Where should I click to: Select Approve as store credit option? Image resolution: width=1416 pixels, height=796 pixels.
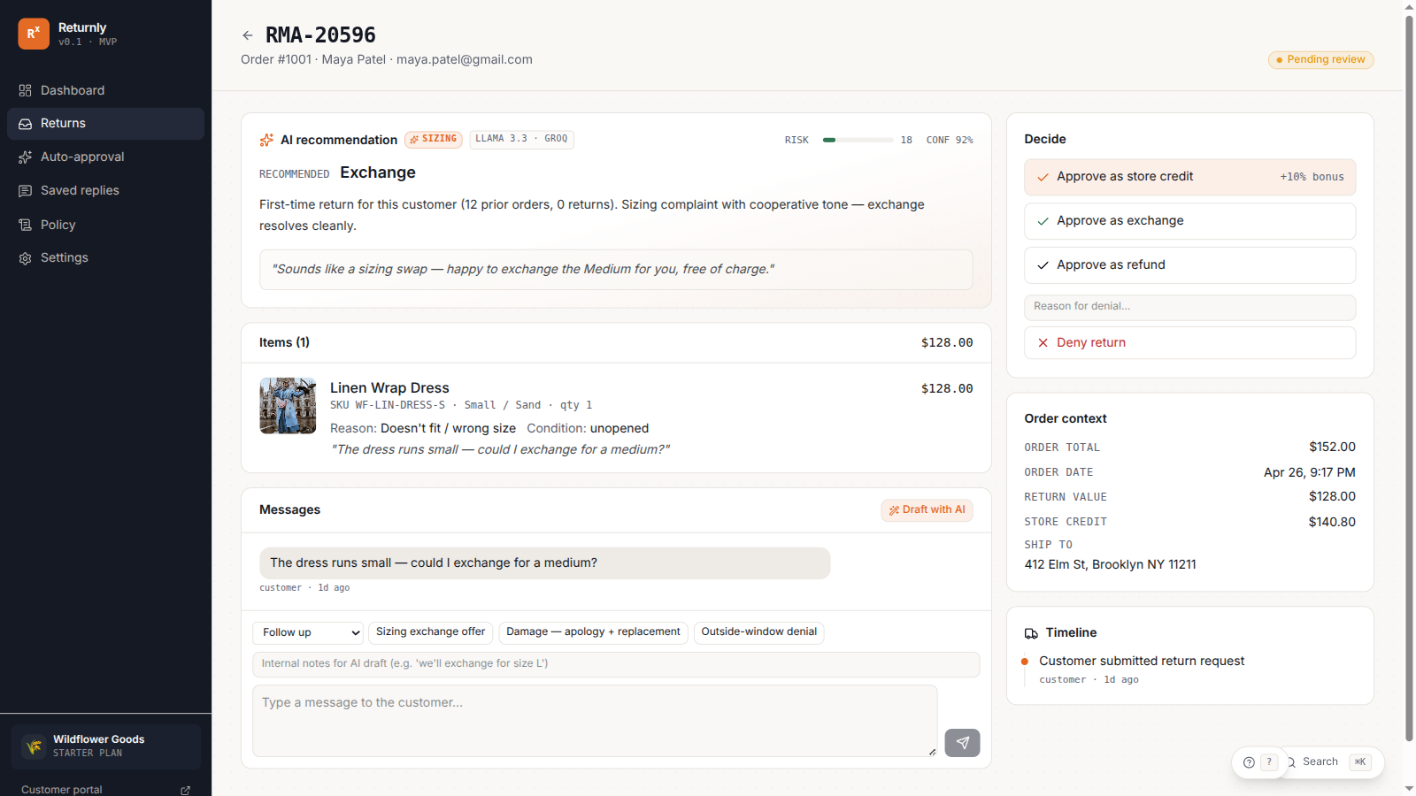coord(1189,177)
